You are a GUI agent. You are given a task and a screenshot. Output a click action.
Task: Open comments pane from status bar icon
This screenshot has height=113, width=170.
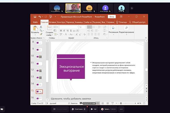(81, 103)
